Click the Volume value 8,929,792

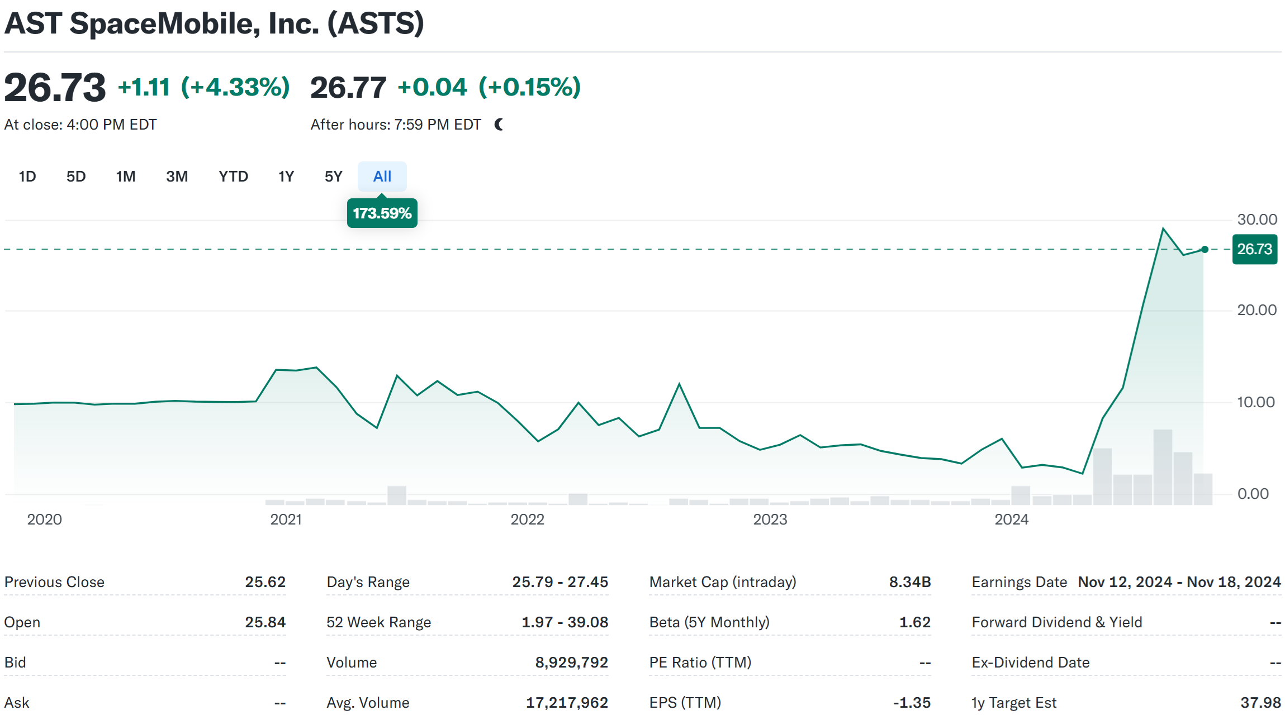571,662
